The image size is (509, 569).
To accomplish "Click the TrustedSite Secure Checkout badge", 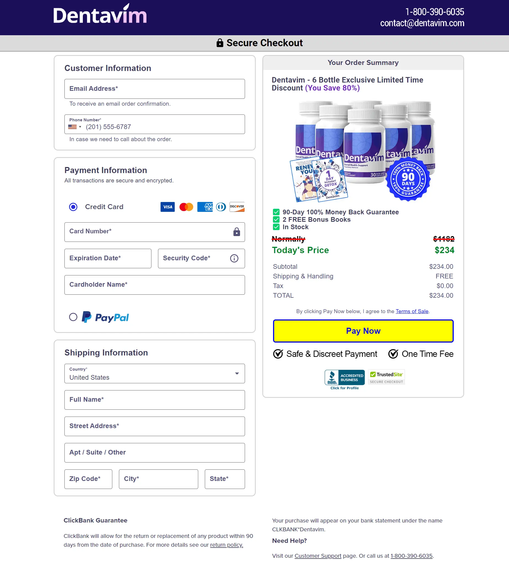I will coord(386,377).
